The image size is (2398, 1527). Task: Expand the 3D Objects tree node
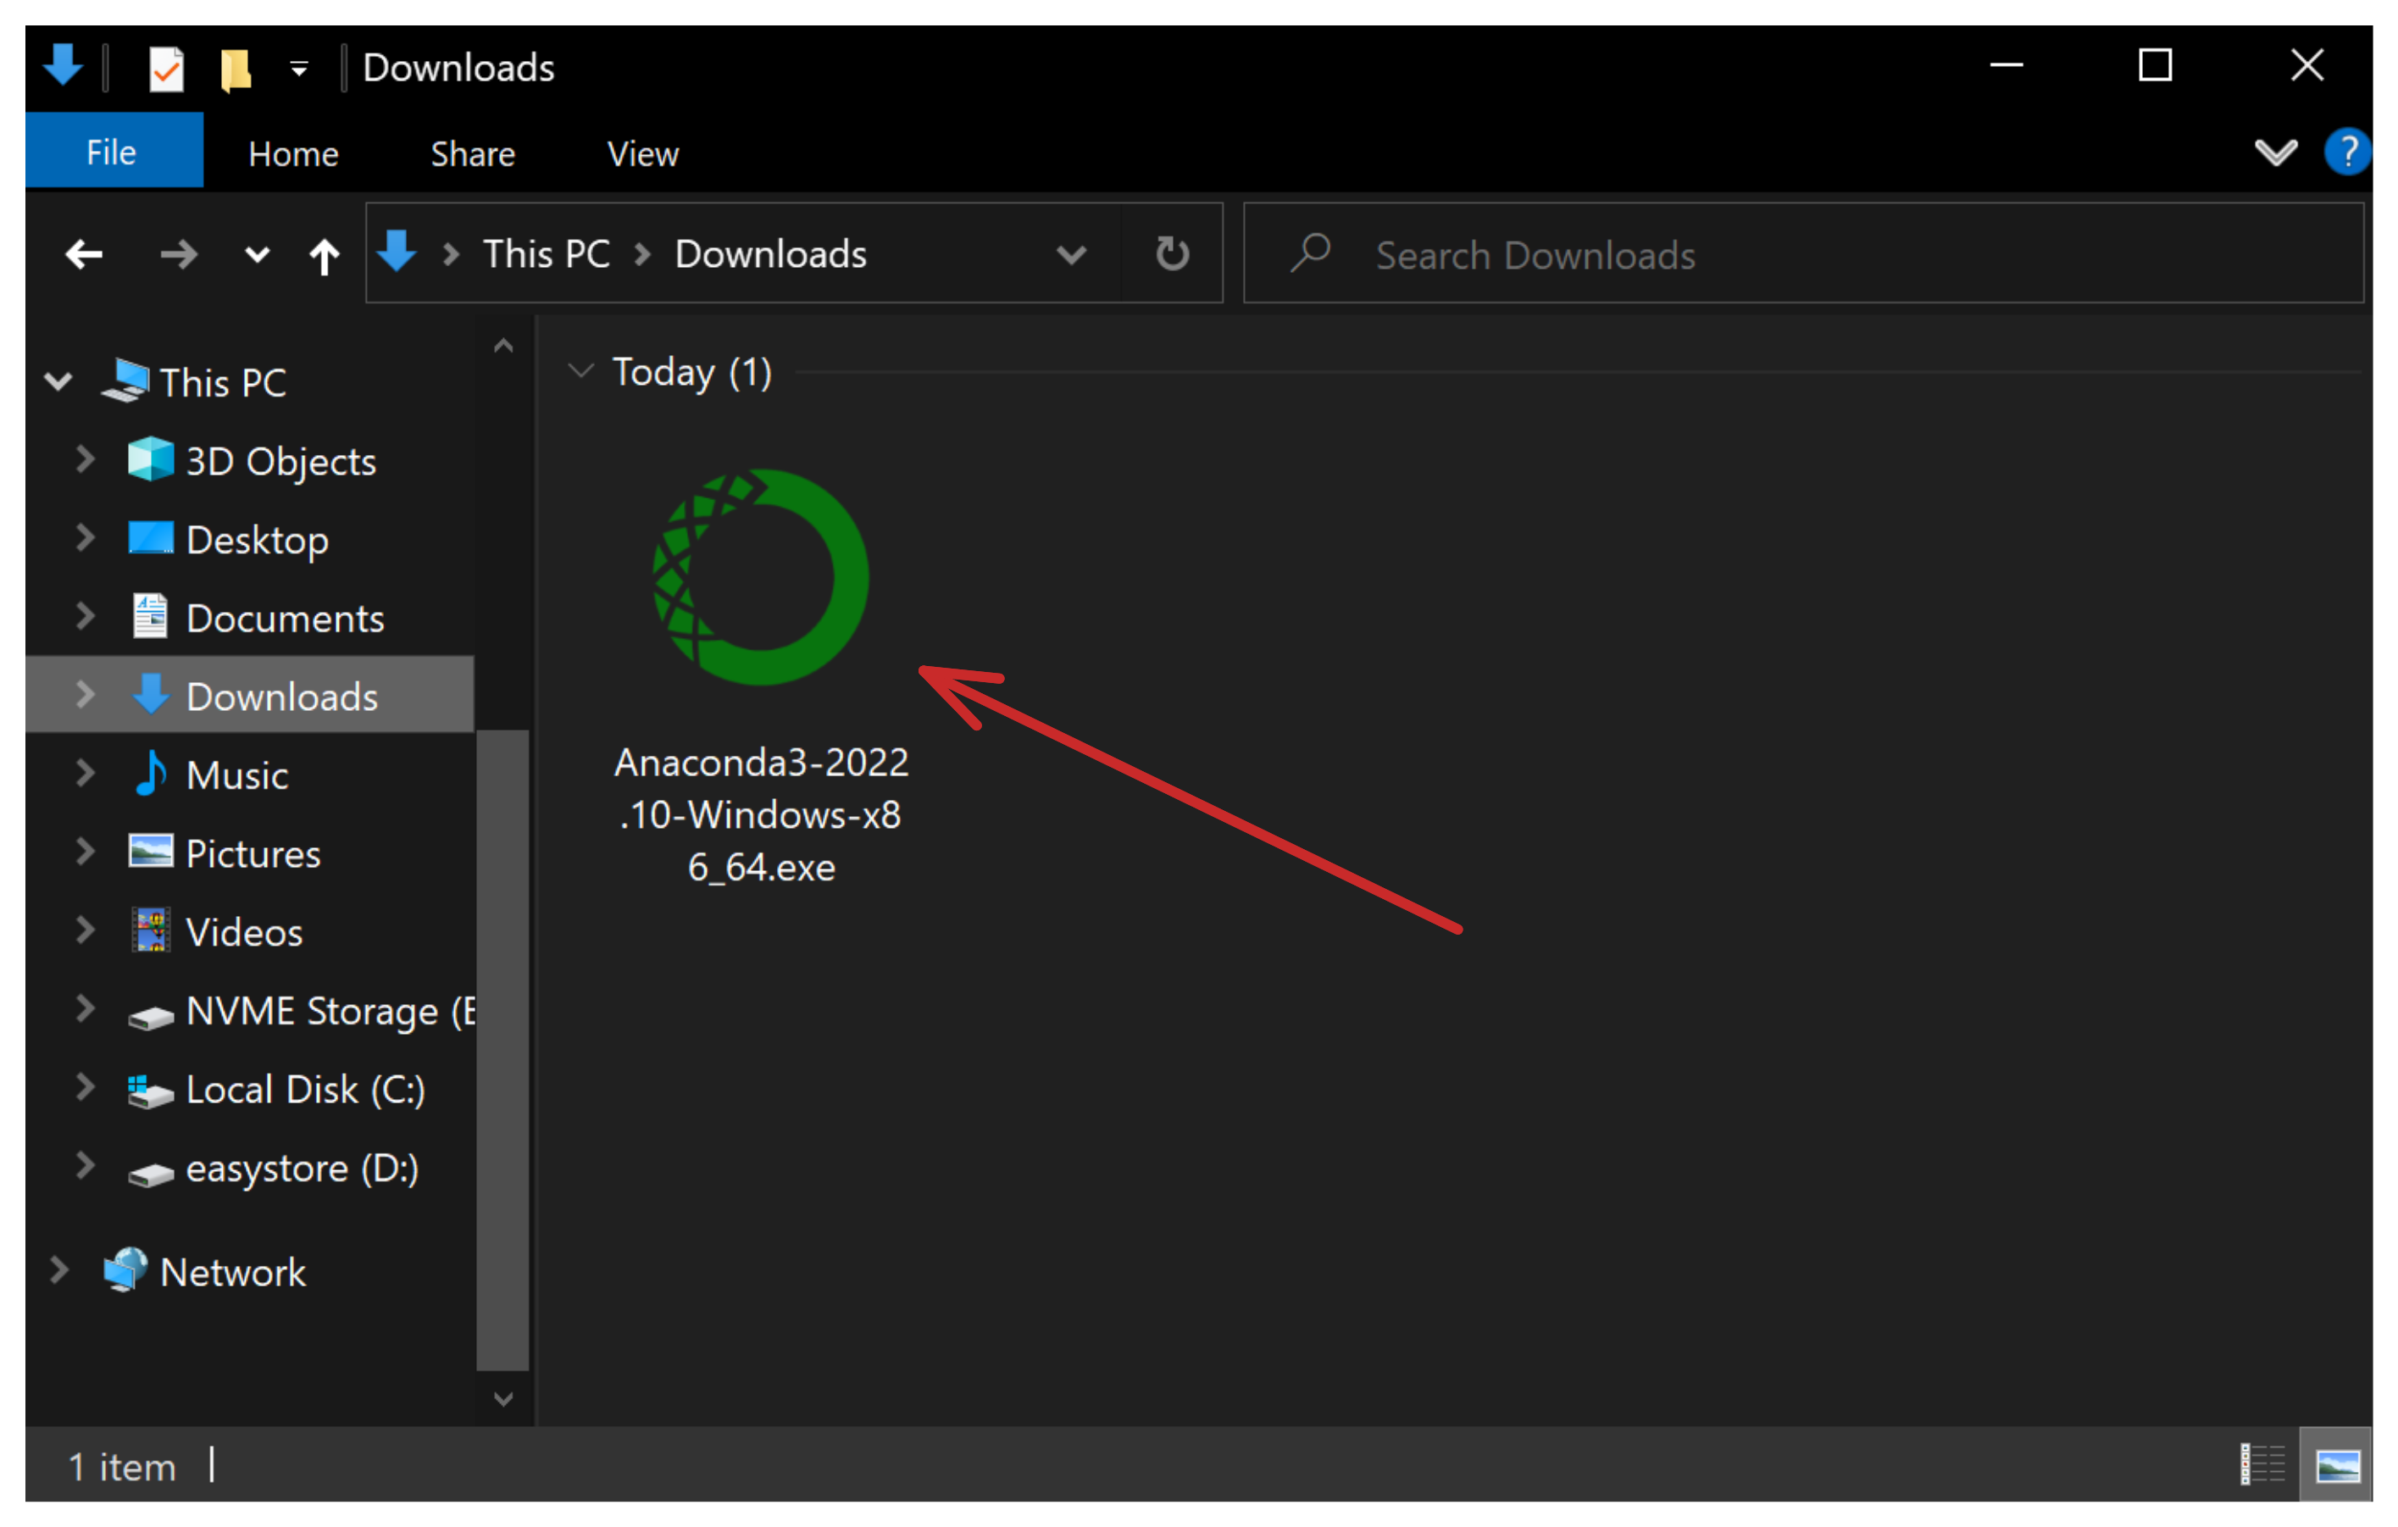86,459
